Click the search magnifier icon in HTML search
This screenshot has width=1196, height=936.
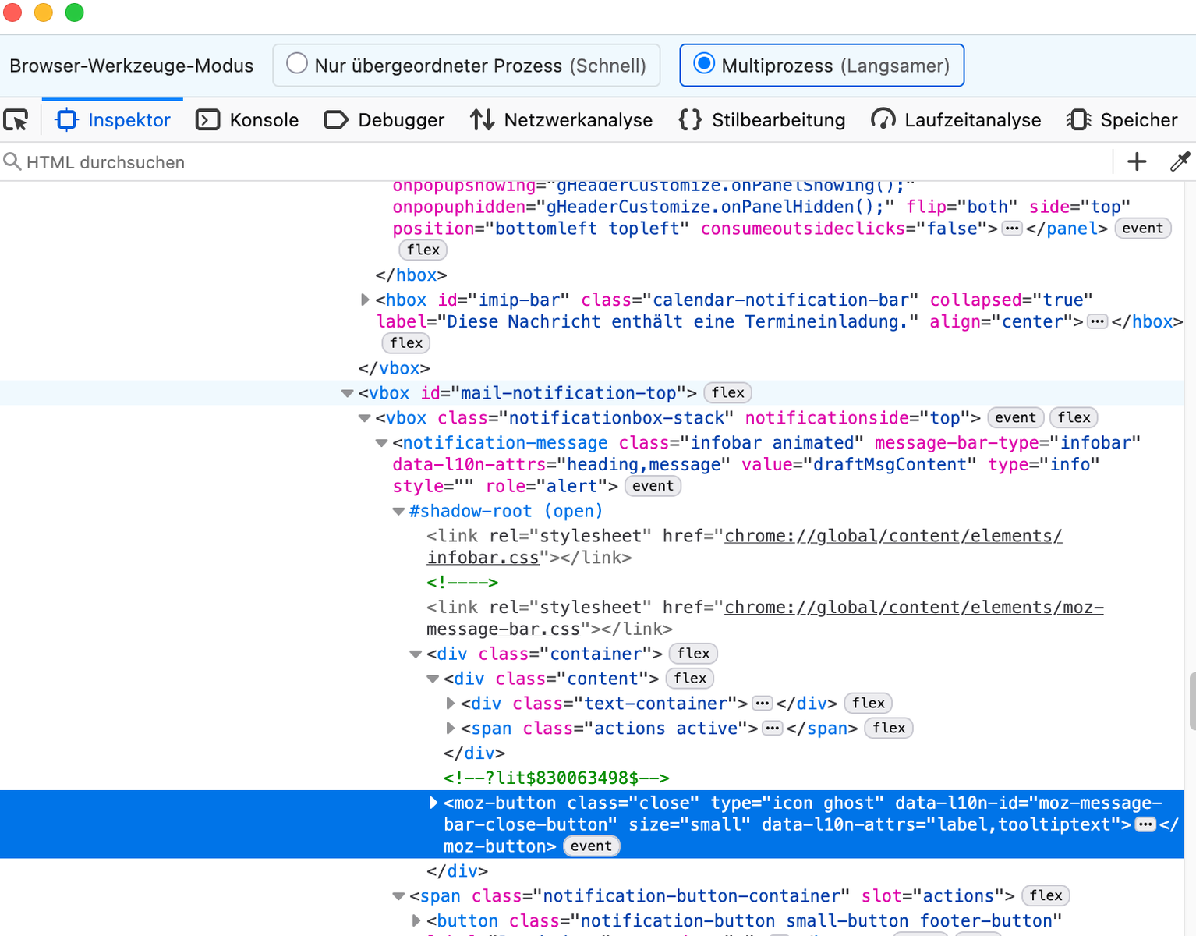tap(12, 161)
